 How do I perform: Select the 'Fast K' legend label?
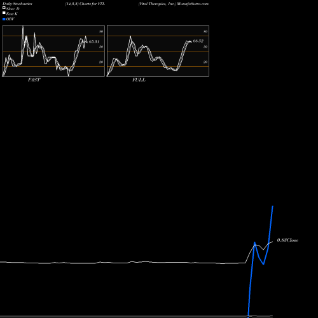coord(12,14)
